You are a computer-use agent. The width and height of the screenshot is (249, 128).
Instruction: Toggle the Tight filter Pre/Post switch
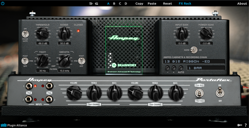click(x=25, y=61)
